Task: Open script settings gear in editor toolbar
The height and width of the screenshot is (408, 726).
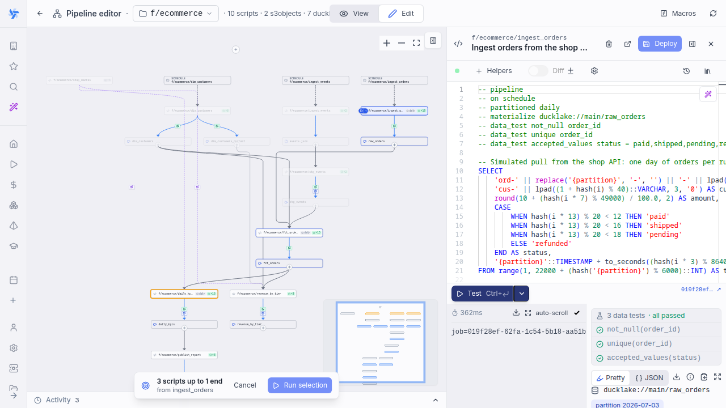Action: [594, 71]
